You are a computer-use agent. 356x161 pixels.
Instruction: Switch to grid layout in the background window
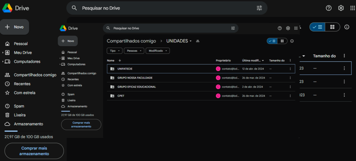332,27
